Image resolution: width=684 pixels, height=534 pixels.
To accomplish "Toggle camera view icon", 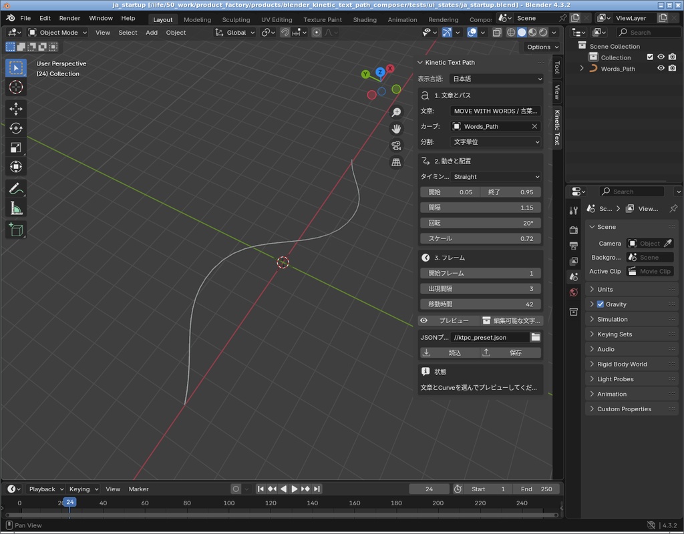I will click(x=396, y=146).
